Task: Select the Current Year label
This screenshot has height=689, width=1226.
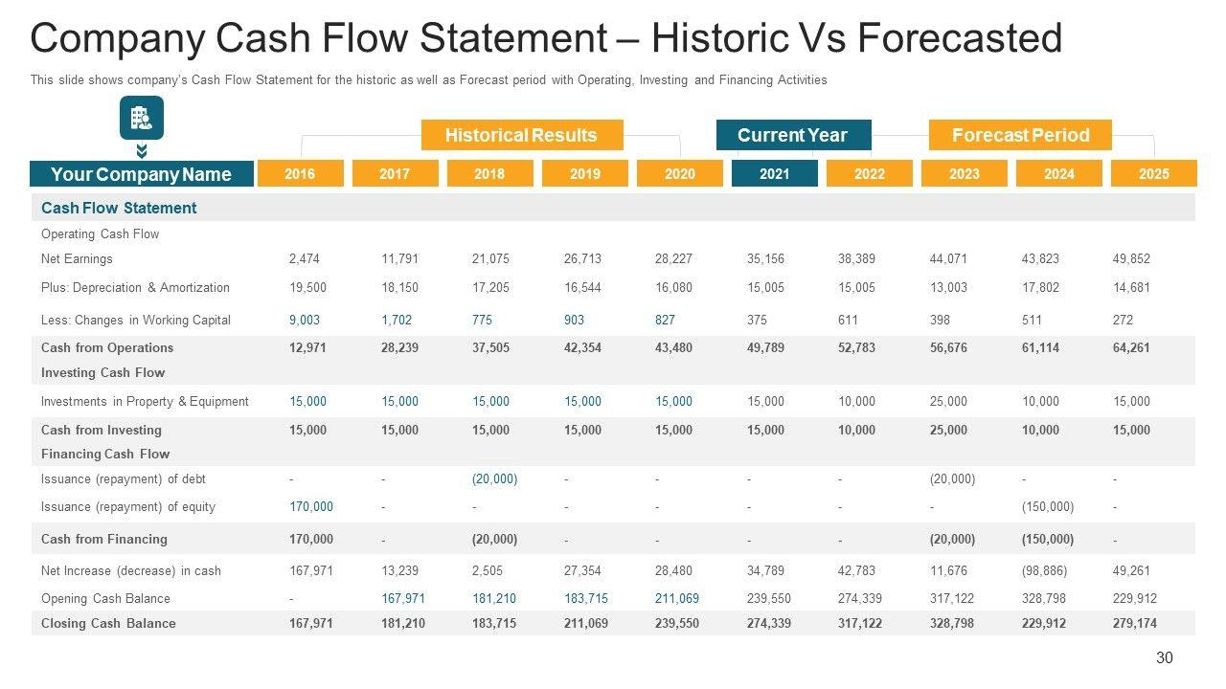Action: click(793, 135)
